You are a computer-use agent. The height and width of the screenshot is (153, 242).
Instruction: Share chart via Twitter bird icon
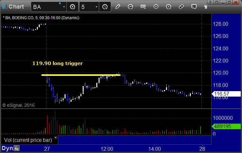[x=205, y=7]
